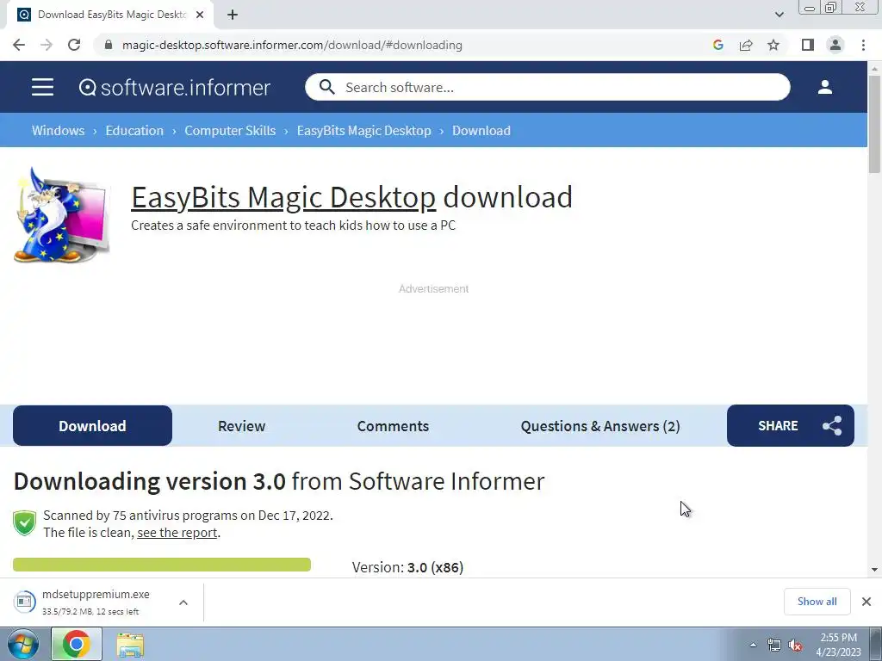The height and width of the screenshot is (661, 882).
Task: Expand mdsetuppremium.exe download options chevron
Action: click(x=183, y=602)
